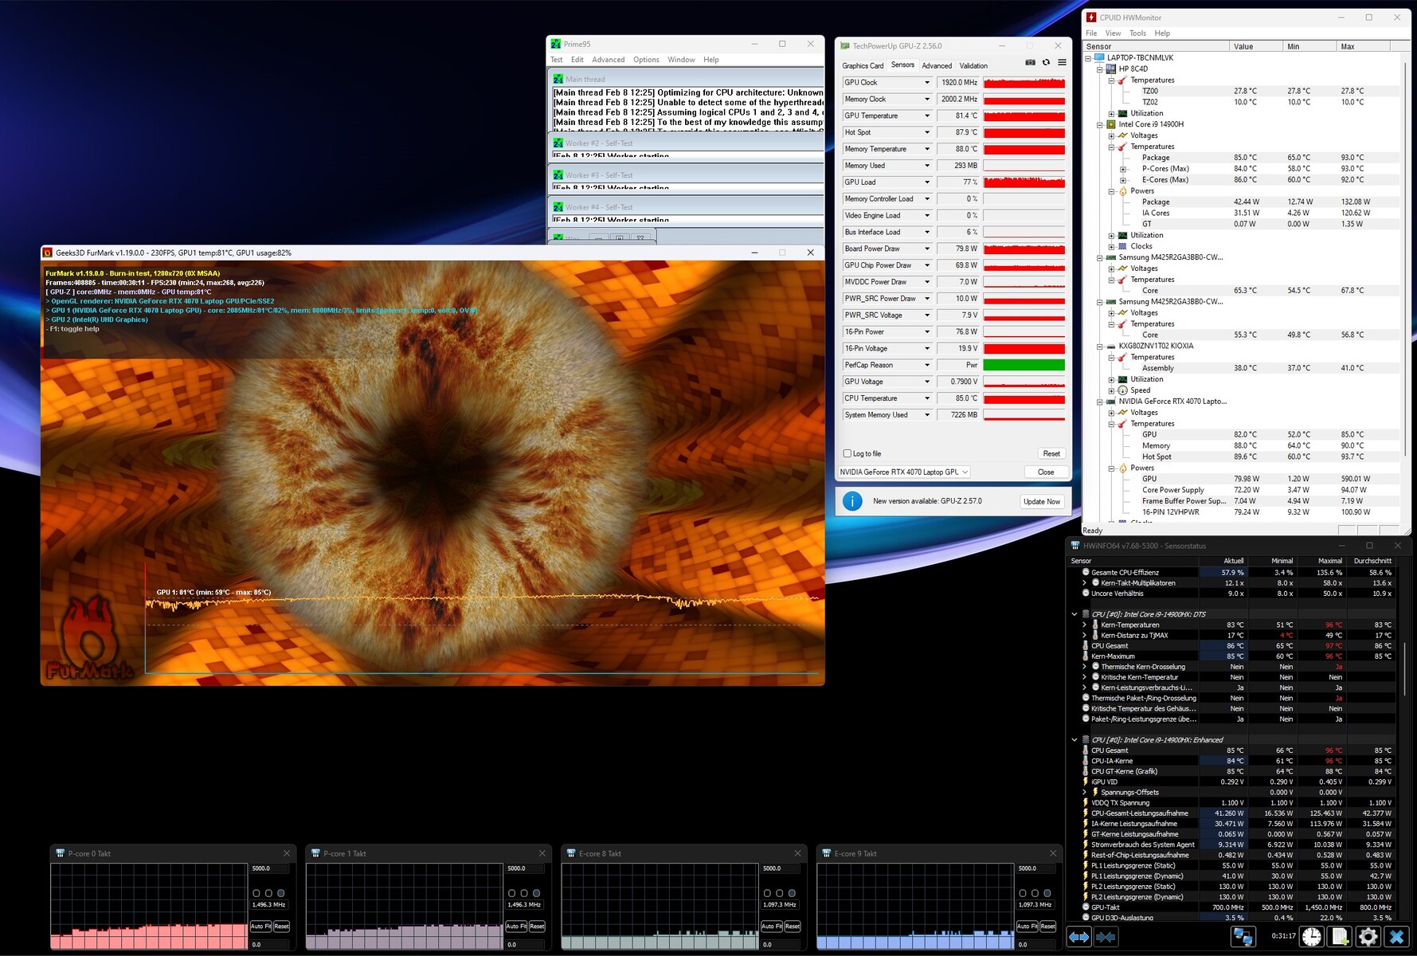The image size is (1417, 956).
Task: Click Prime95 Worker #2 window icon
Action: (x=558, y=143)
